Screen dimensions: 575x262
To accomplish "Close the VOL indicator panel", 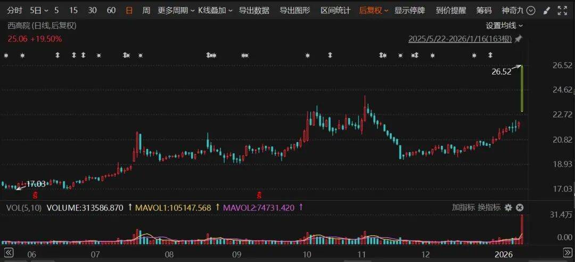I will [520, 207].
